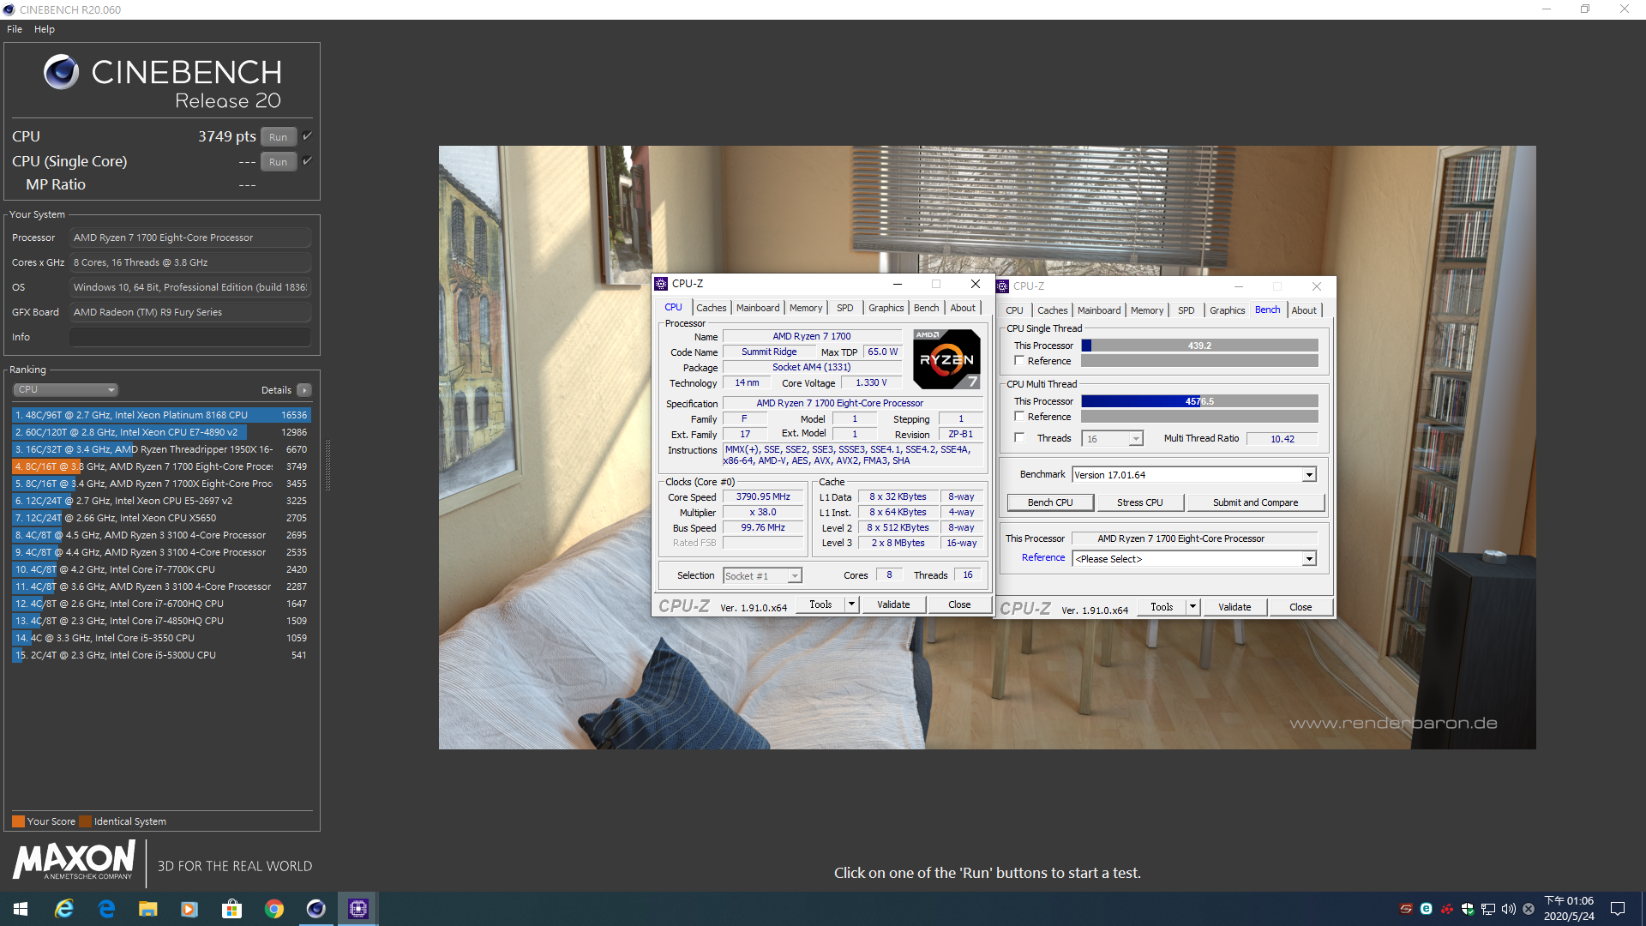Viewport: 1646px width, 926px height.
Task: Click the red molecule tray icon
Action: [x=1447, y=909]
